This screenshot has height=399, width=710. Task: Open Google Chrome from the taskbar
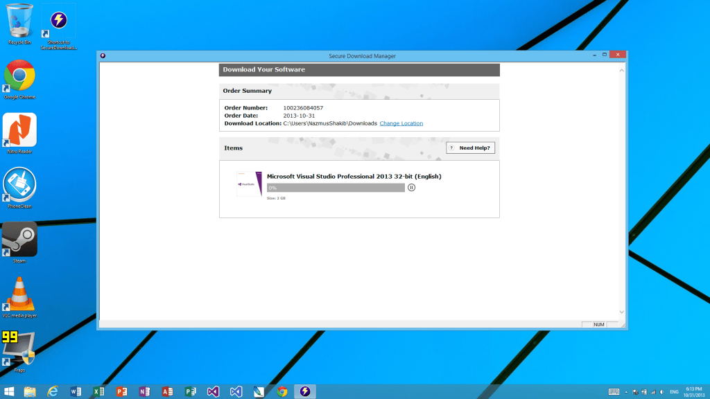pyautogui.click(x=282, y=391)
